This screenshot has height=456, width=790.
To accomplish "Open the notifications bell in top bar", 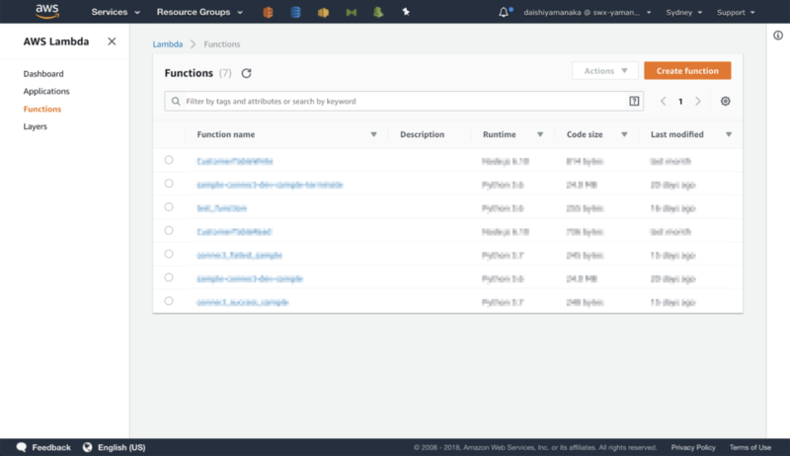I will click(504, 12).
